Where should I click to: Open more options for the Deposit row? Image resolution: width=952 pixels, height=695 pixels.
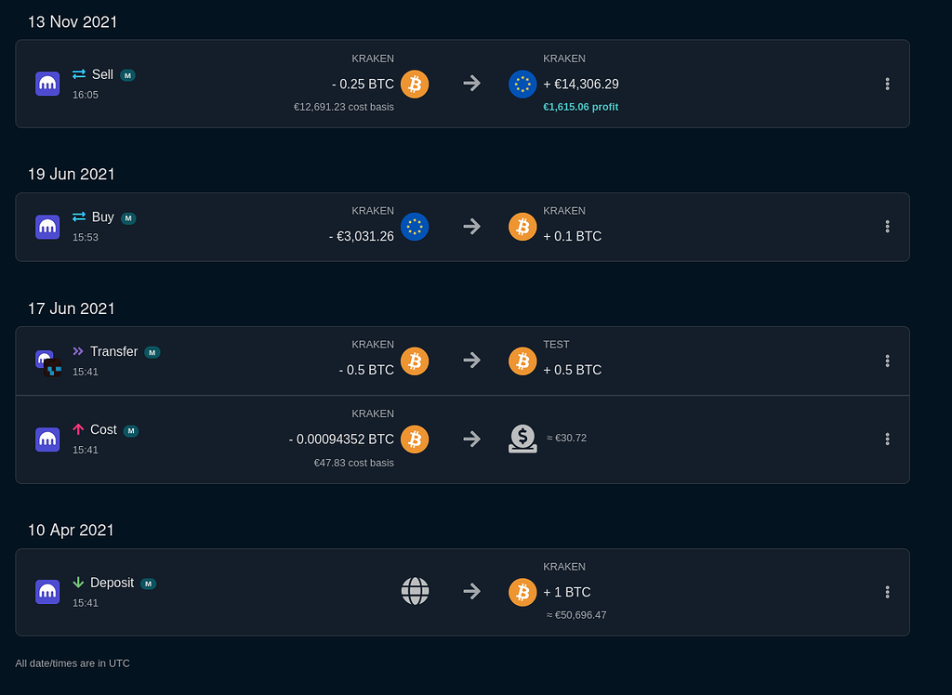click(x=887, y=592)
